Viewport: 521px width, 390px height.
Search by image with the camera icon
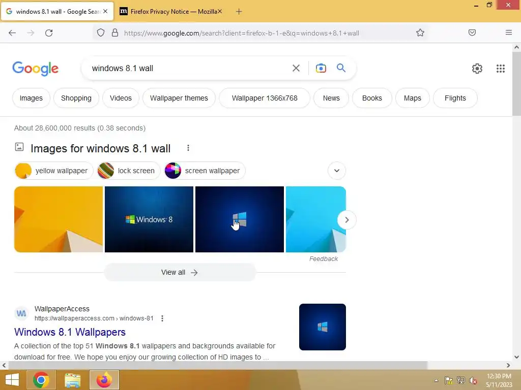tap(321, 69)
